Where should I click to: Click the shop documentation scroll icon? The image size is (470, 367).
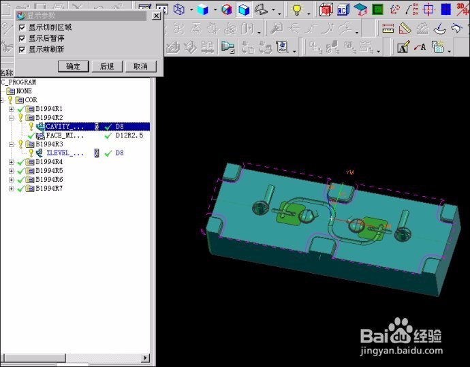283,47
